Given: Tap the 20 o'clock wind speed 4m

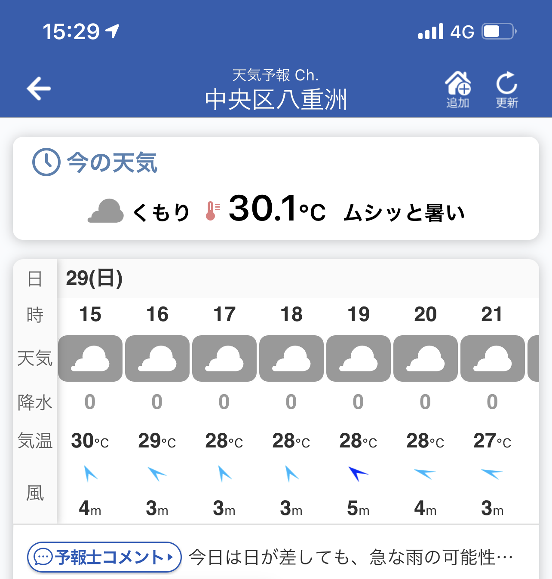Looking at the screenshot, I should click(x=425, y=509).
